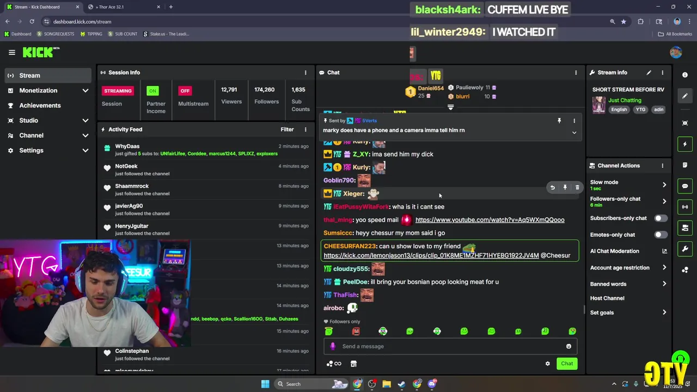
Task: Click the message input field
Action: 450,346
